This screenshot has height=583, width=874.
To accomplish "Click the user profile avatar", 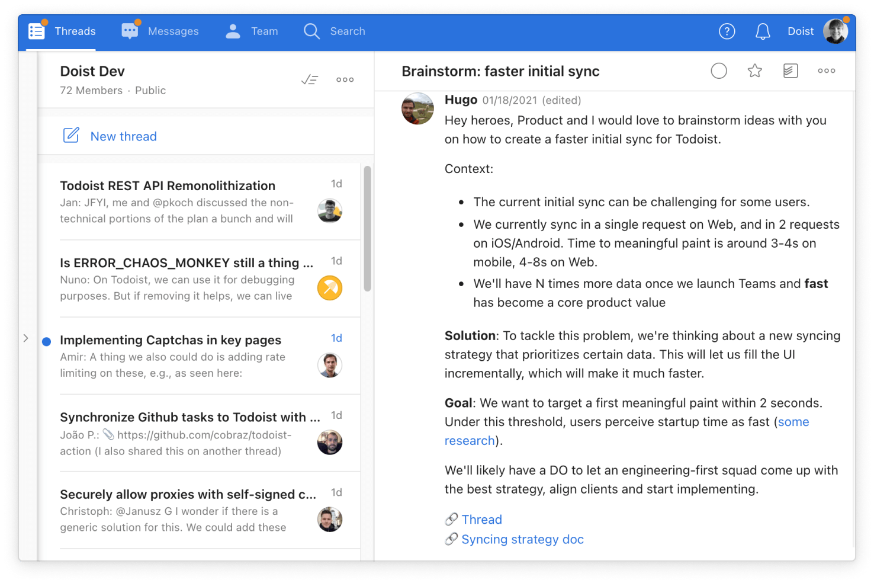I will coord(836,31).
